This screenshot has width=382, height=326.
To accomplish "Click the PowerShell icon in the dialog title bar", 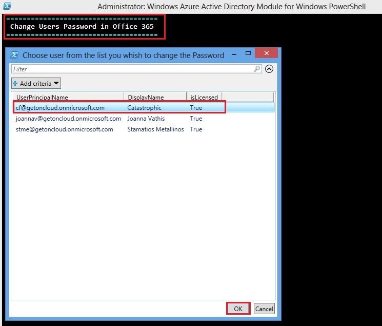I will (15, 55).
